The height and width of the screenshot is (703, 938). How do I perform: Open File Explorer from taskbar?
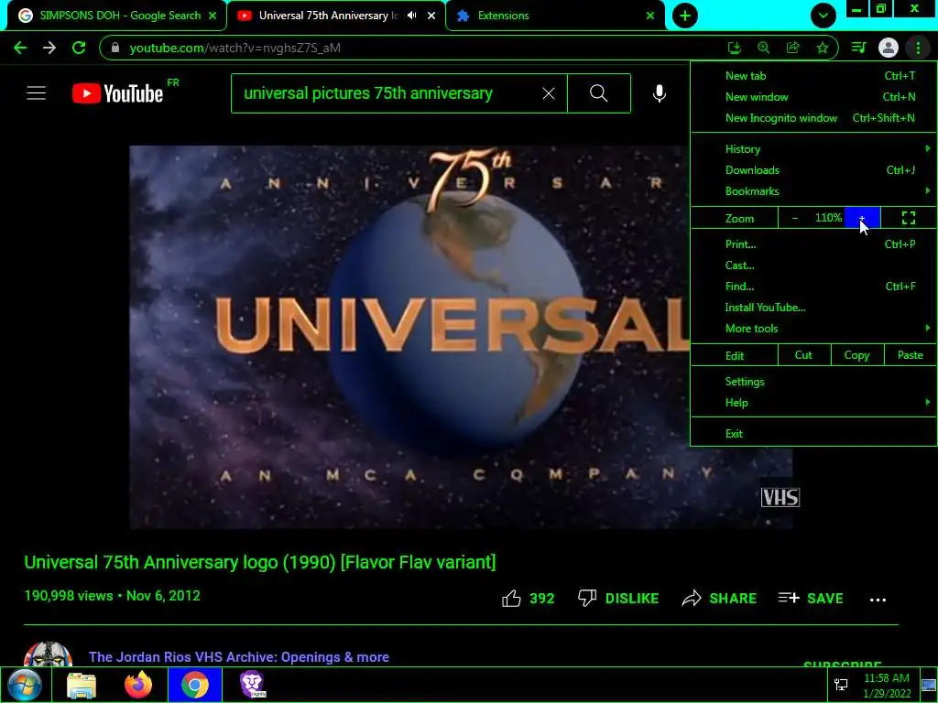(x=81, y=685)
